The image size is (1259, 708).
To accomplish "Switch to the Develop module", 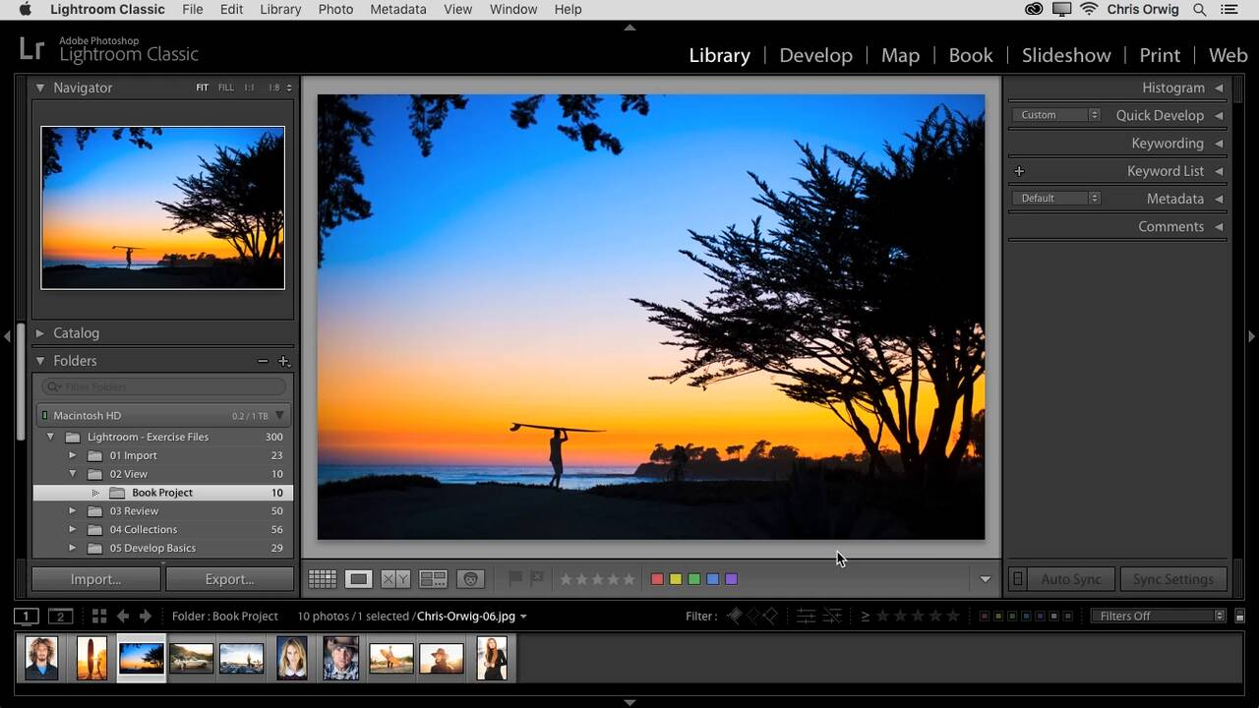I will point(815,55).
